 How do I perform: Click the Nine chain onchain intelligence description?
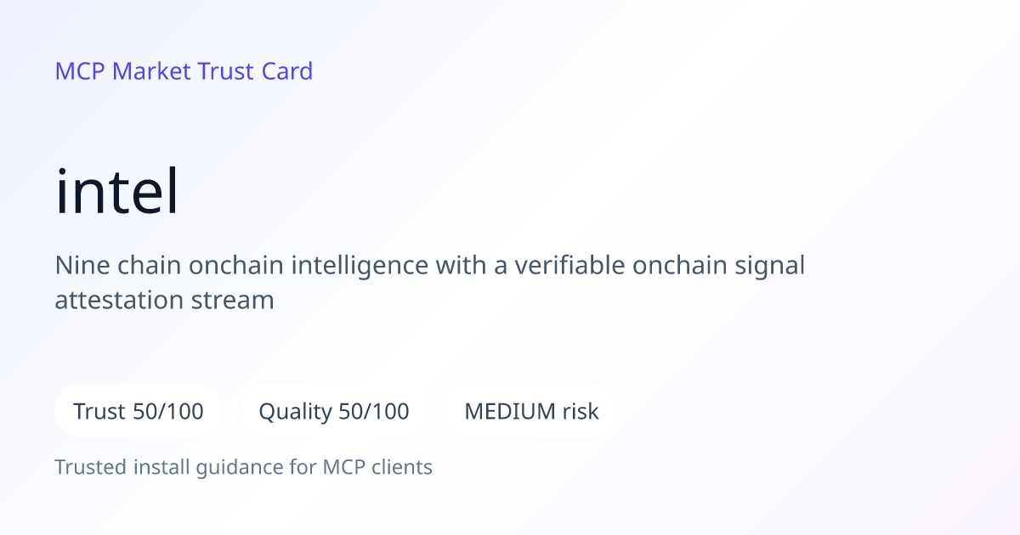click(430, 282)
